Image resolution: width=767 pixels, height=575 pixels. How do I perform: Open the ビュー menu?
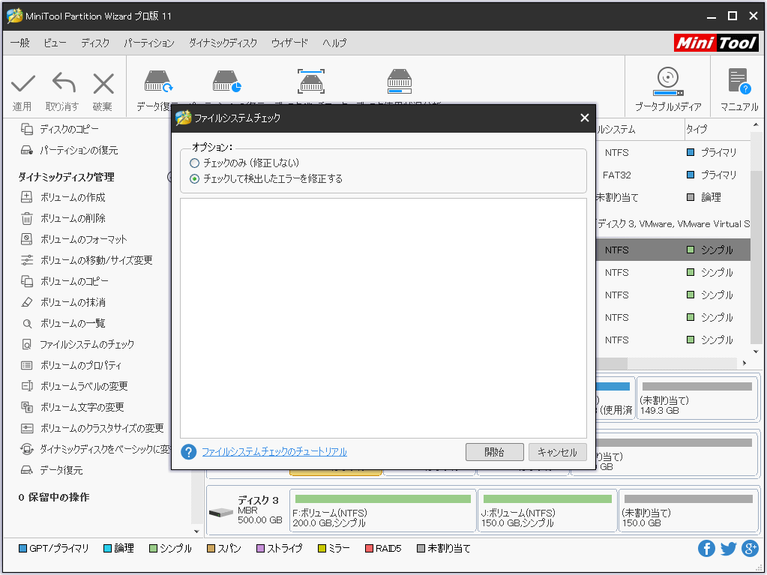[55, 43]
